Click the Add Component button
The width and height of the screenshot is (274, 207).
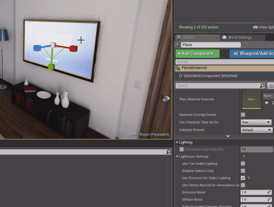click(x=197, y=53)
